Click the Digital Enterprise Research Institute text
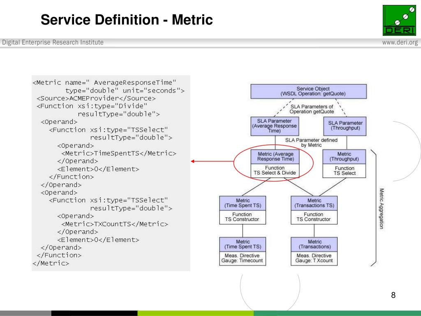 click(53, 42)
